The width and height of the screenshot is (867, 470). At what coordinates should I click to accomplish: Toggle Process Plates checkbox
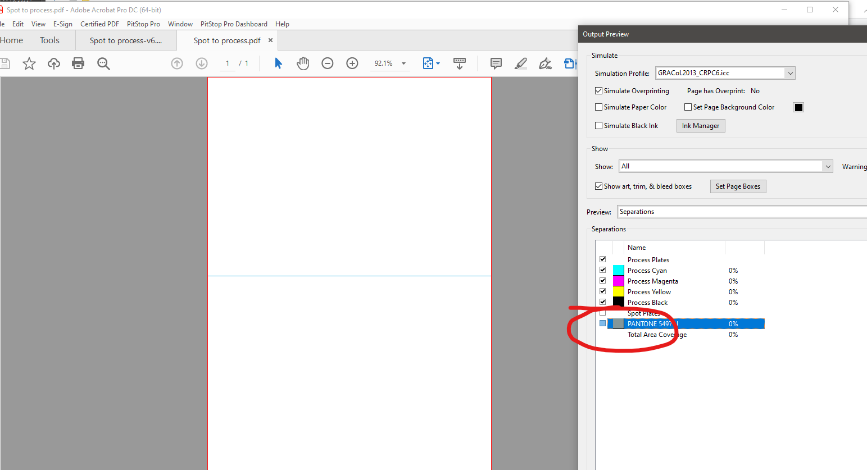tap(603, 259)
